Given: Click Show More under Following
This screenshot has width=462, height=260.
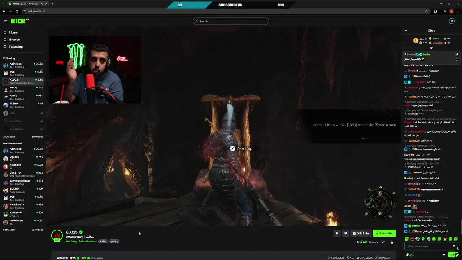Looking at the screenshot, I should [x=9, y=136].
